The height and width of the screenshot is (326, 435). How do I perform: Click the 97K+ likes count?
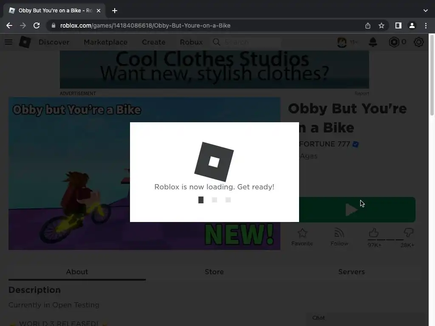pos(375,245)
